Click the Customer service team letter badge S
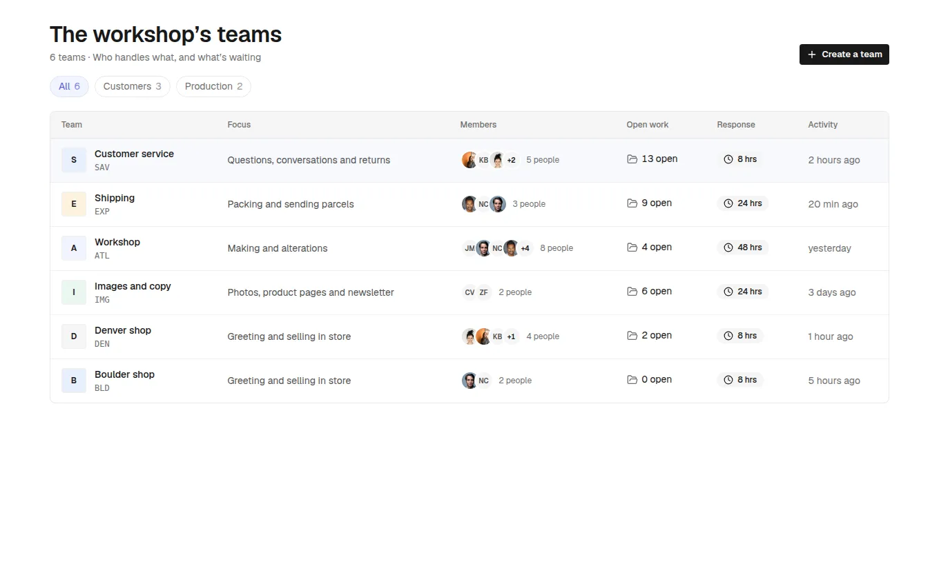The image size is (939, 586). coord(74,160)
